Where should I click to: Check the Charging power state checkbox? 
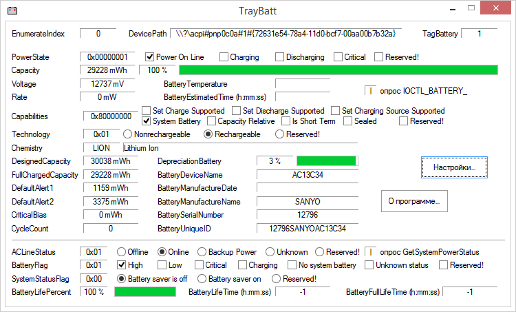pyautogui.click(x=224, y=57)
